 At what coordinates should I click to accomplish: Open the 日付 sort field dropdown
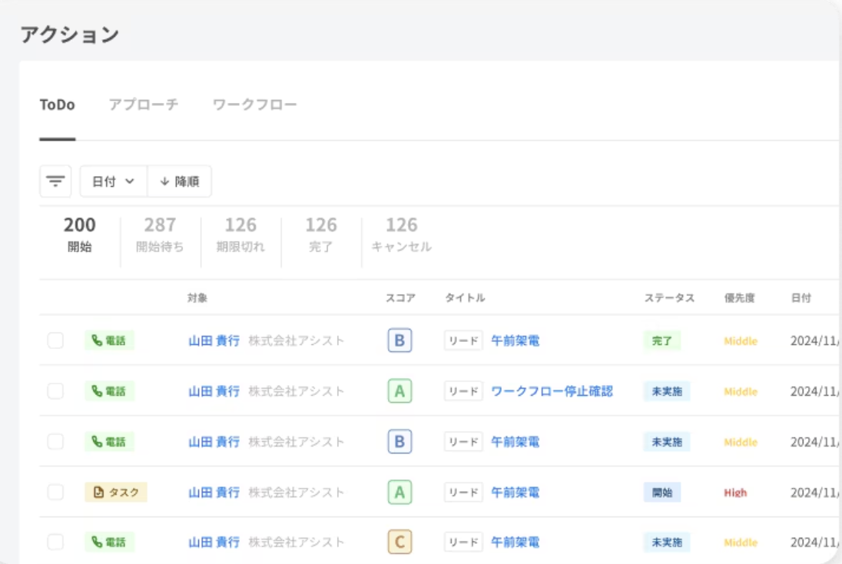pos(113,181)
